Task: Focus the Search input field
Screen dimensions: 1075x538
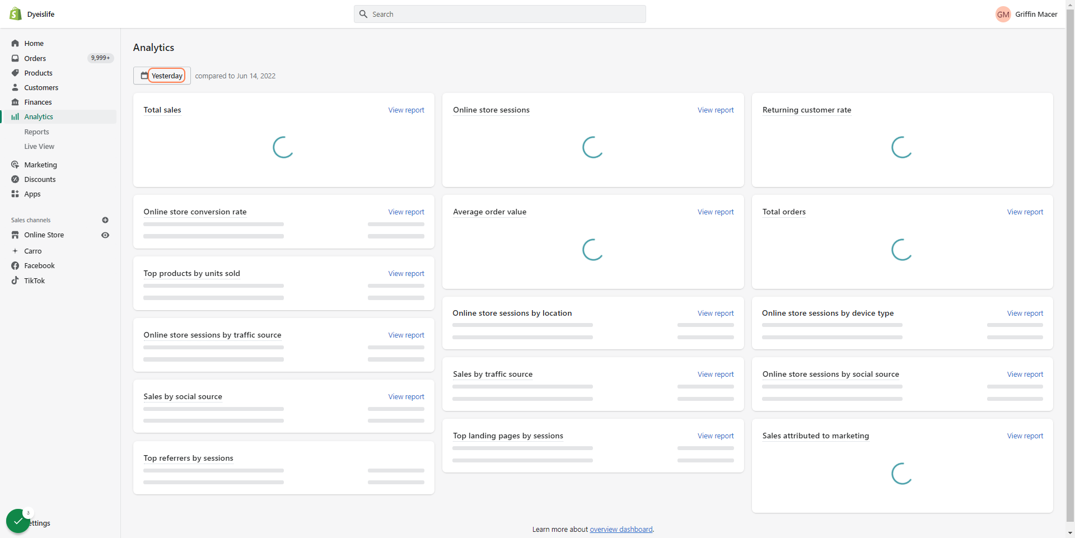Action: [x=499, y=14]
